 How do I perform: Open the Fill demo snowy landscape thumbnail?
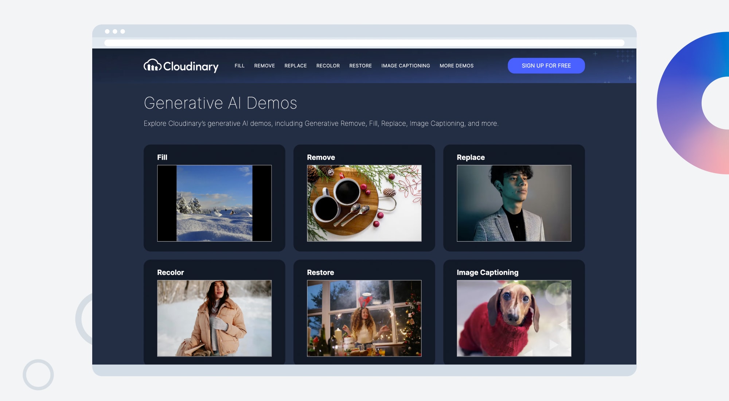pyautogui.click(x=214, y=203)
